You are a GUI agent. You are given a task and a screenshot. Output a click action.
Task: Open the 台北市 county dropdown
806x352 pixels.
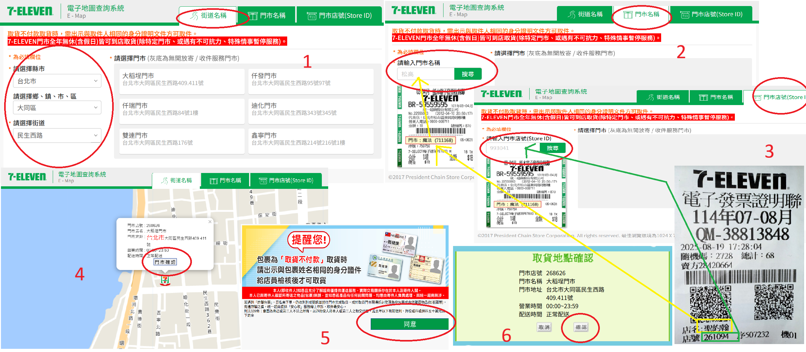(x=57, y=81)
